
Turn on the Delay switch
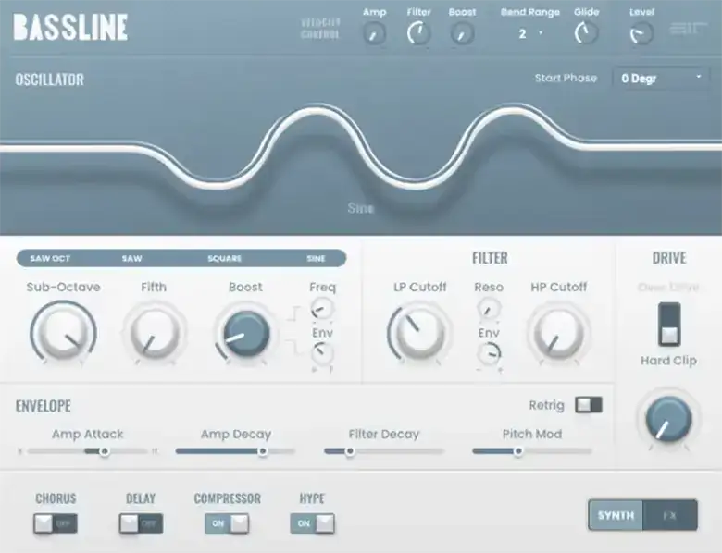coord(141,523)
